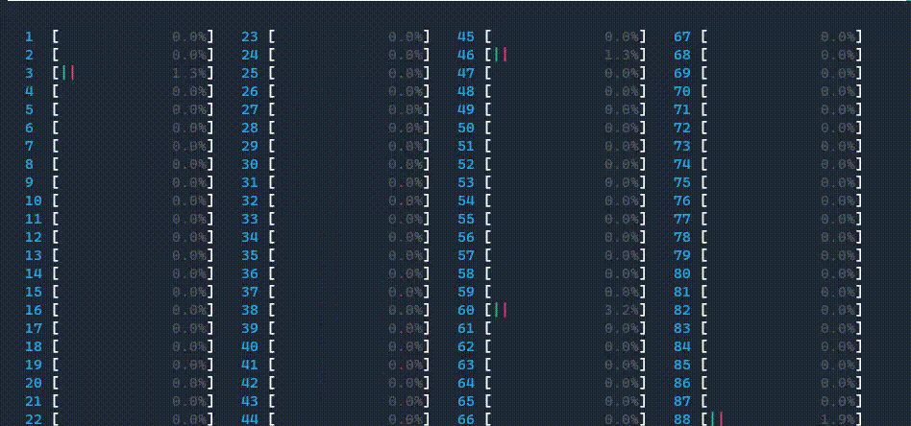Click the CPU number label 16
911x426 pixels.
pos(34,310)
